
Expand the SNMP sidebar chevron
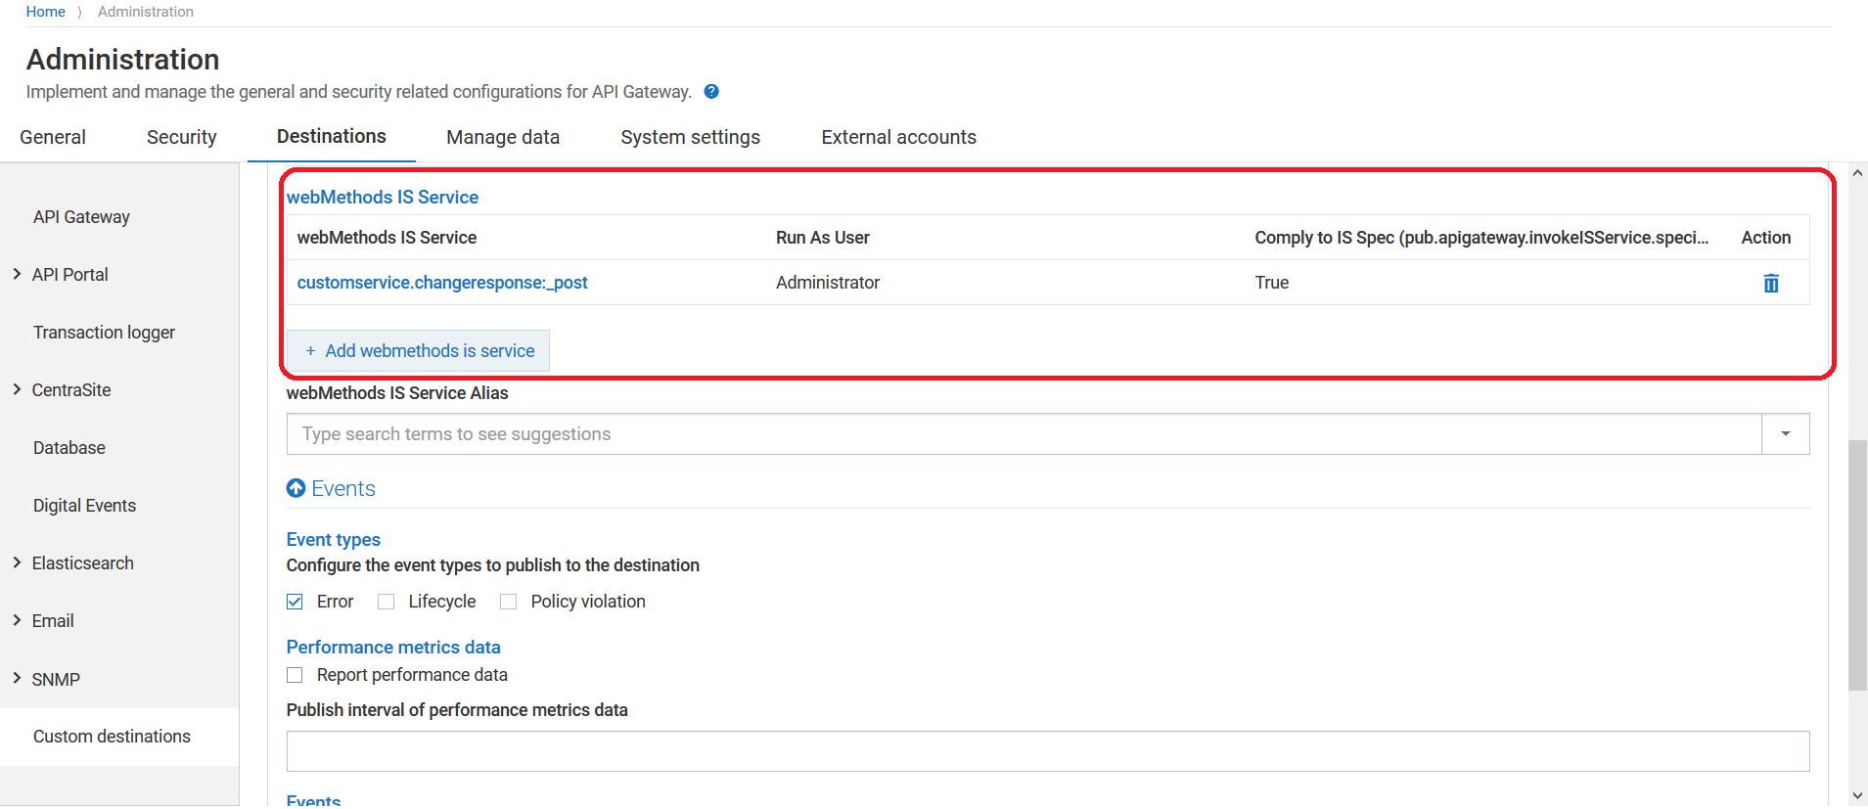17,678
